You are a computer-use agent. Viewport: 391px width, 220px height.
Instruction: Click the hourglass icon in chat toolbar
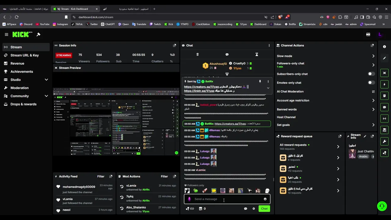[x=257, y=54]
